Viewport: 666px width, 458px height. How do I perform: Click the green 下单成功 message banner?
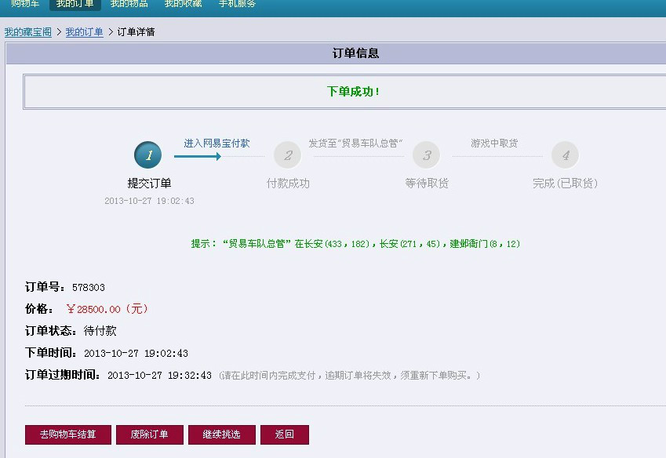(x=353, y=92)
